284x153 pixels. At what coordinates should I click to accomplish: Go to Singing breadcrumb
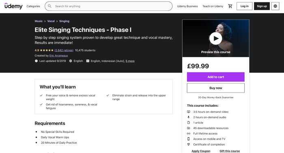coord(64,21)
